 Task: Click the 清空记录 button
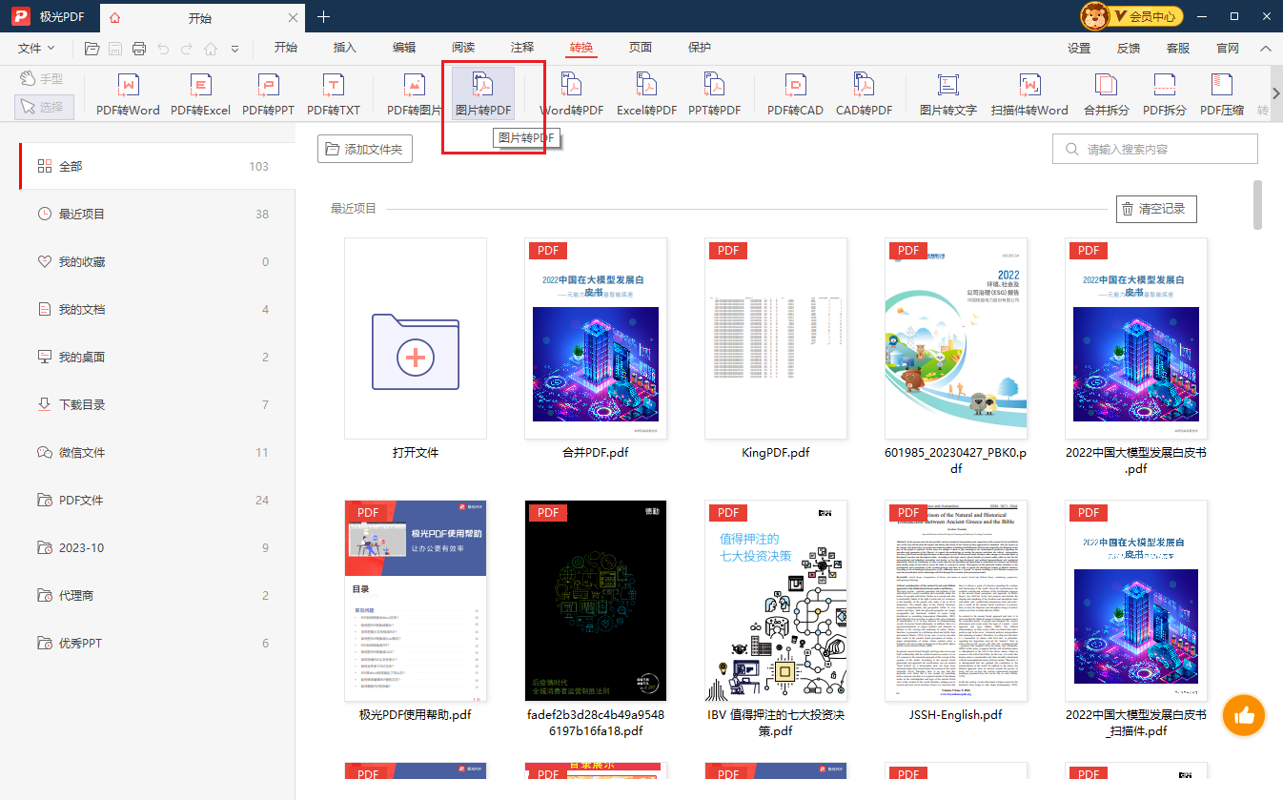1155,209
